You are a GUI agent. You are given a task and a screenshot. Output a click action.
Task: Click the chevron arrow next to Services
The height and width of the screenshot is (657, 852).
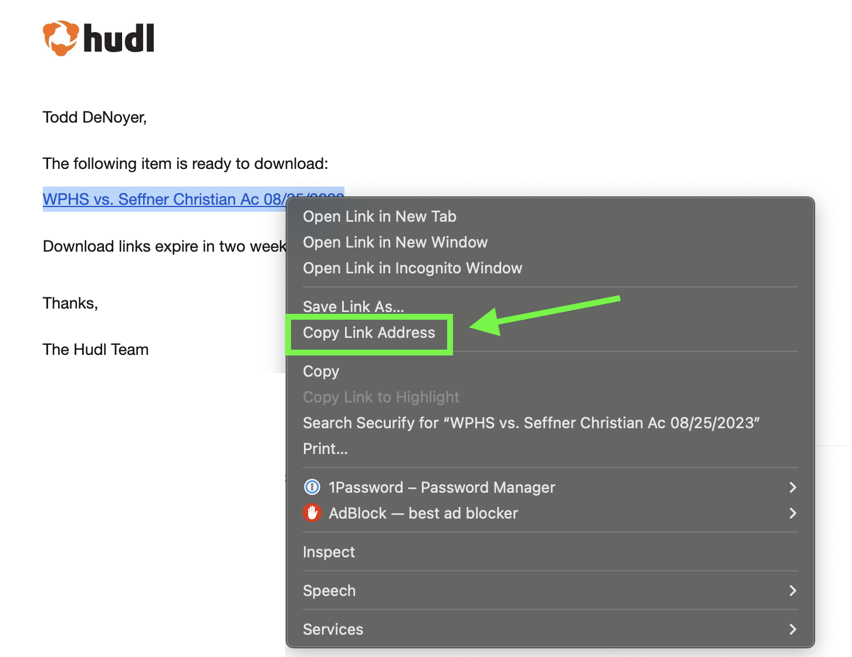[793, 629]
